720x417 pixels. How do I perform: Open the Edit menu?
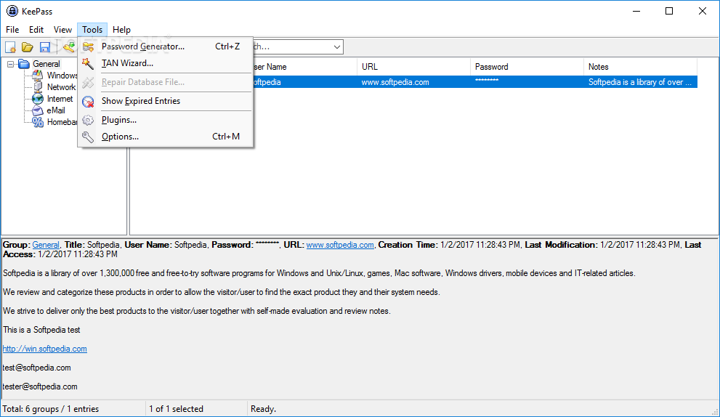coord(36,30)
